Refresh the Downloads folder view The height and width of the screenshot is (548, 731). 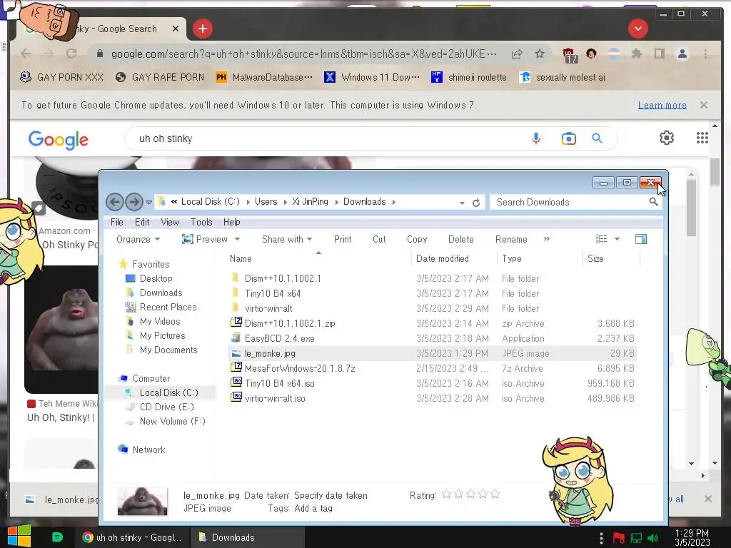tap(476, 203)
